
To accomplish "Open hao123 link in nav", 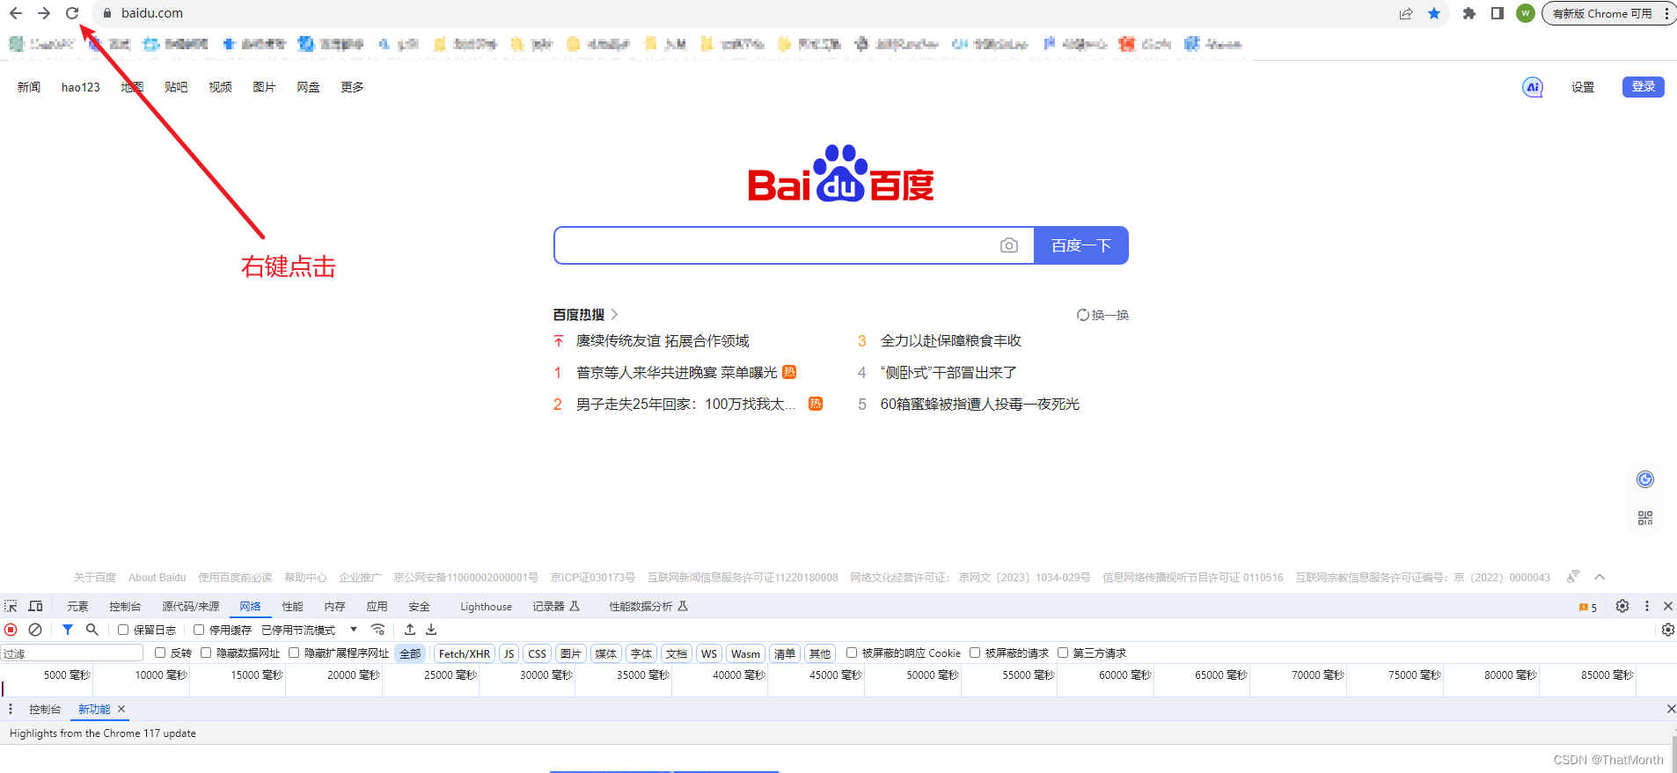I will click(x=81, y=87).
